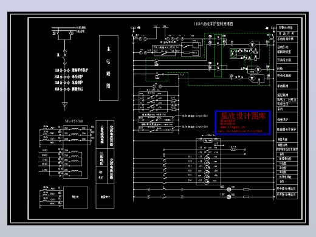Click the '三相电压' table cell

(x=101, y=157)
